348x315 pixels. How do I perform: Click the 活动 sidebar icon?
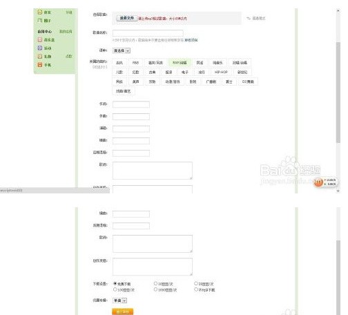(x=40, y=48)
